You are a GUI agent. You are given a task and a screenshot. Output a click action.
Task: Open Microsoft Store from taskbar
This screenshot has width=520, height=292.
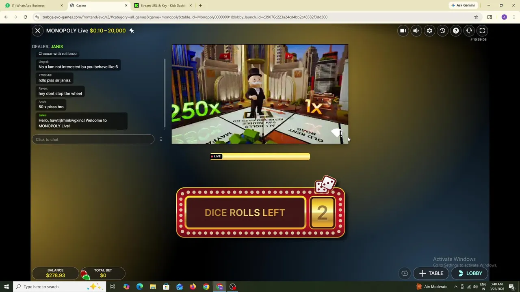coord(166,287)
